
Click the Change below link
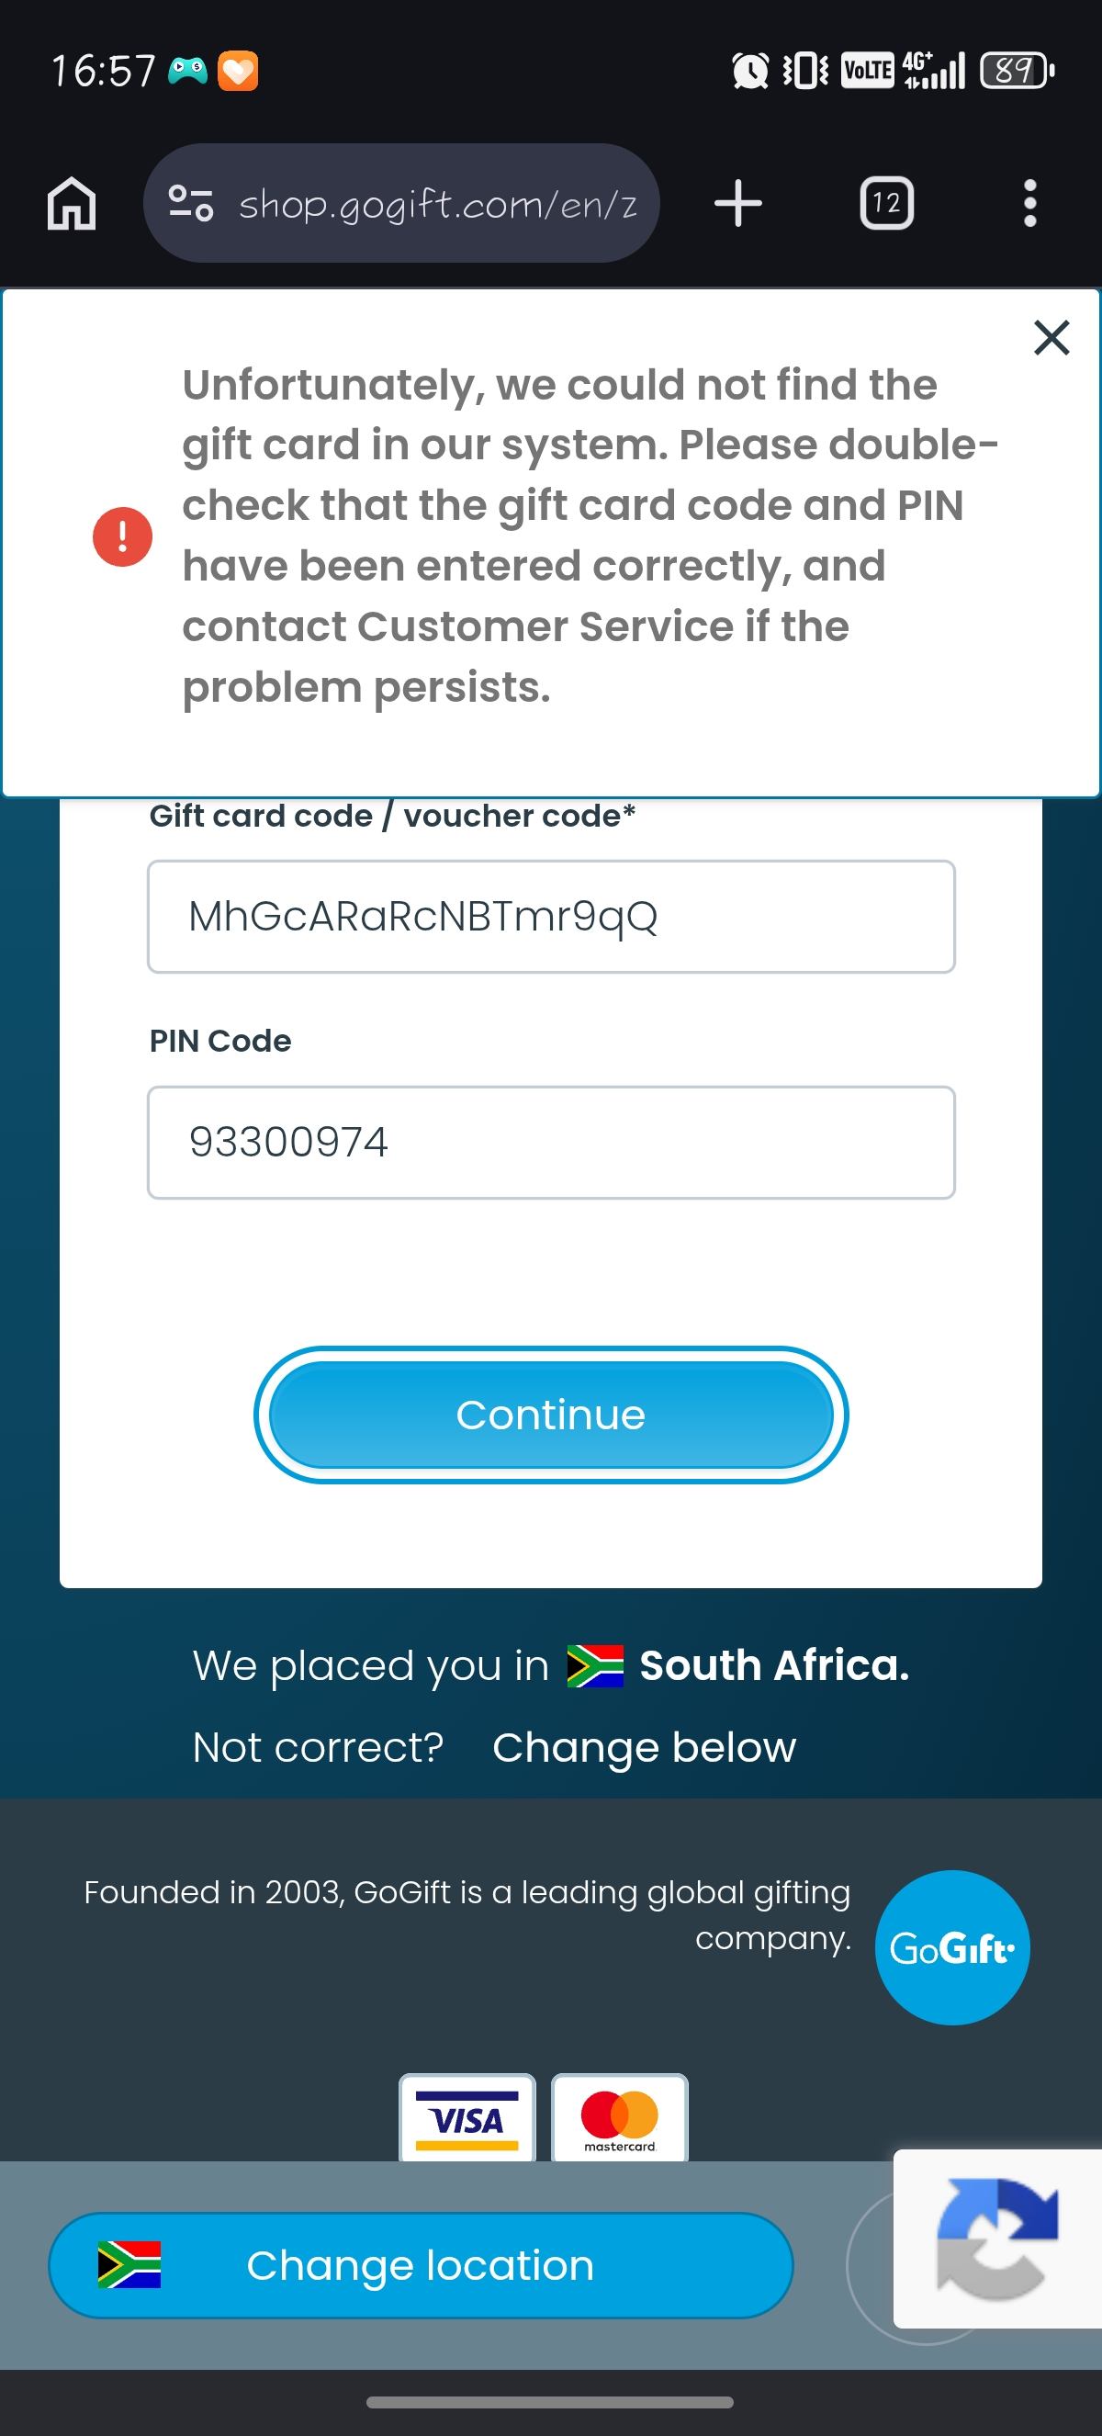pos(644,1748)
